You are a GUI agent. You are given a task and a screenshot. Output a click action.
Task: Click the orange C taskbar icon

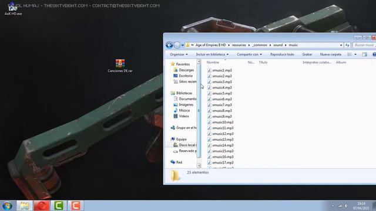[x=76, y=206]
